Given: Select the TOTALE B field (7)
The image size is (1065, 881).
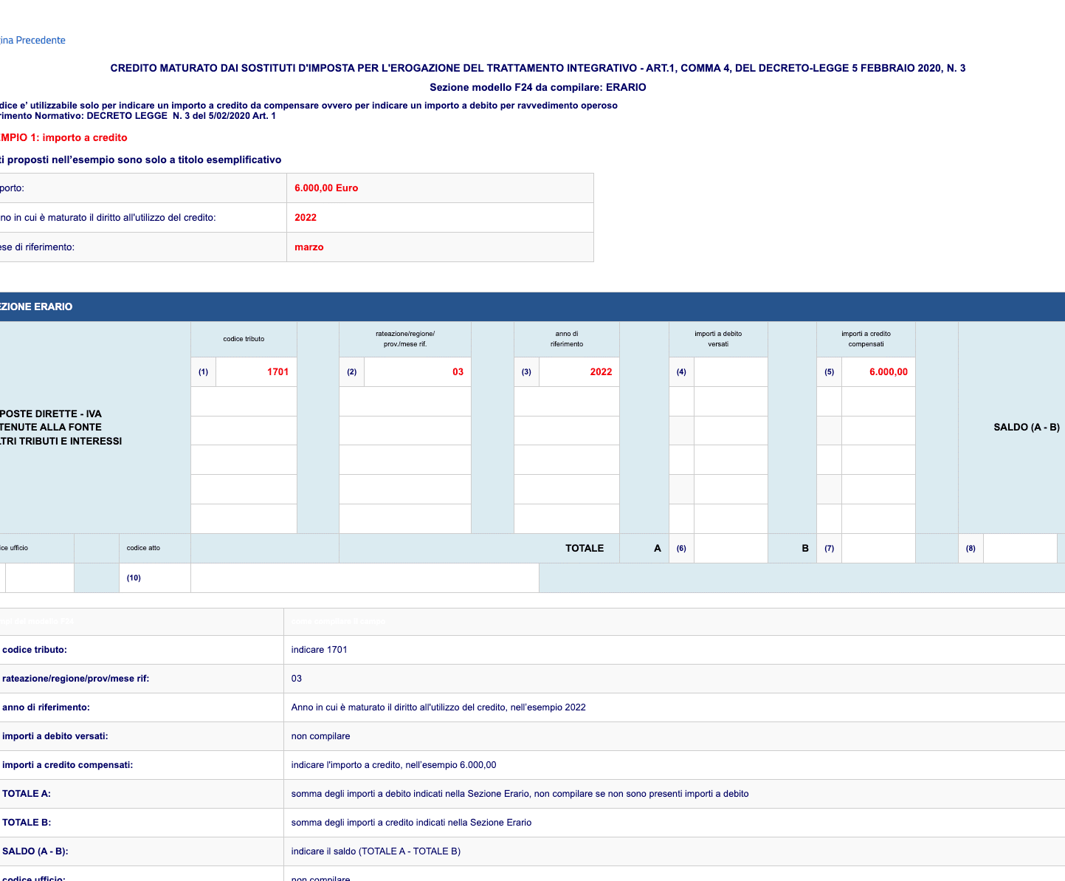Looking at the screenshot, I should pos(878,548).
